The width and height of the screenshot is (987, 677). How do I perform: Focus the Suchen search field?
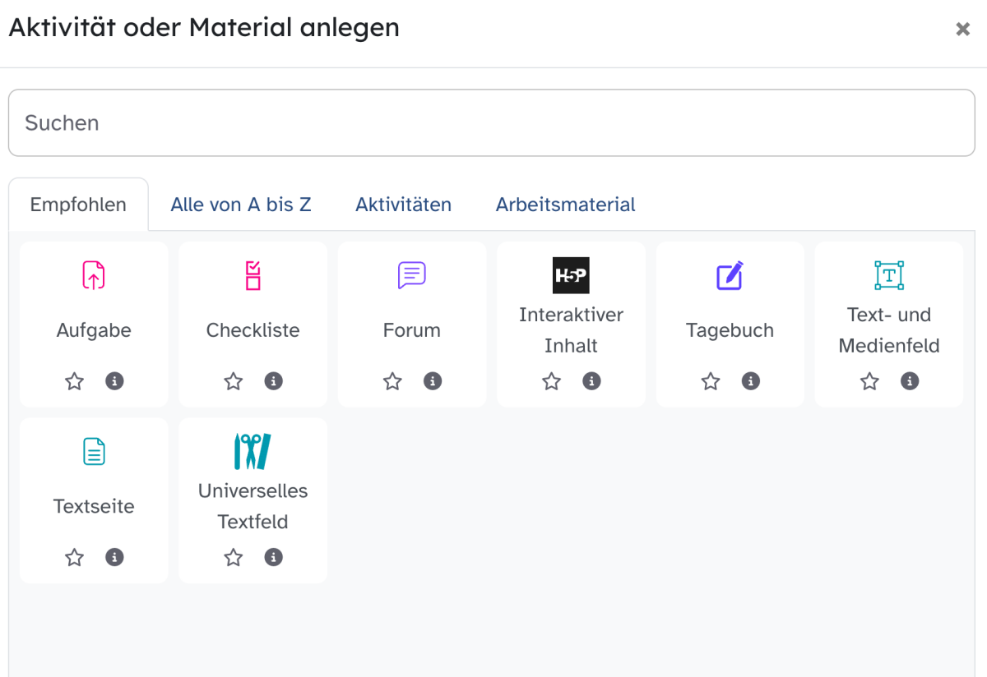[x=492, y=123]
